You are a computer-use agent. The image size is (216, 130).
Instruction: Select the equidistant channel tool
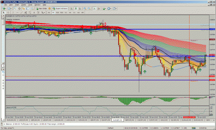26,13
